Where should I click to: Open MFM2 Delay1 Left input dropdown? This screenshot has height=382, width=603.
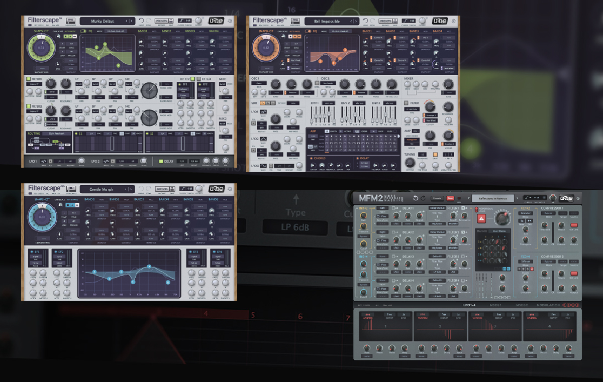point(382,208)
